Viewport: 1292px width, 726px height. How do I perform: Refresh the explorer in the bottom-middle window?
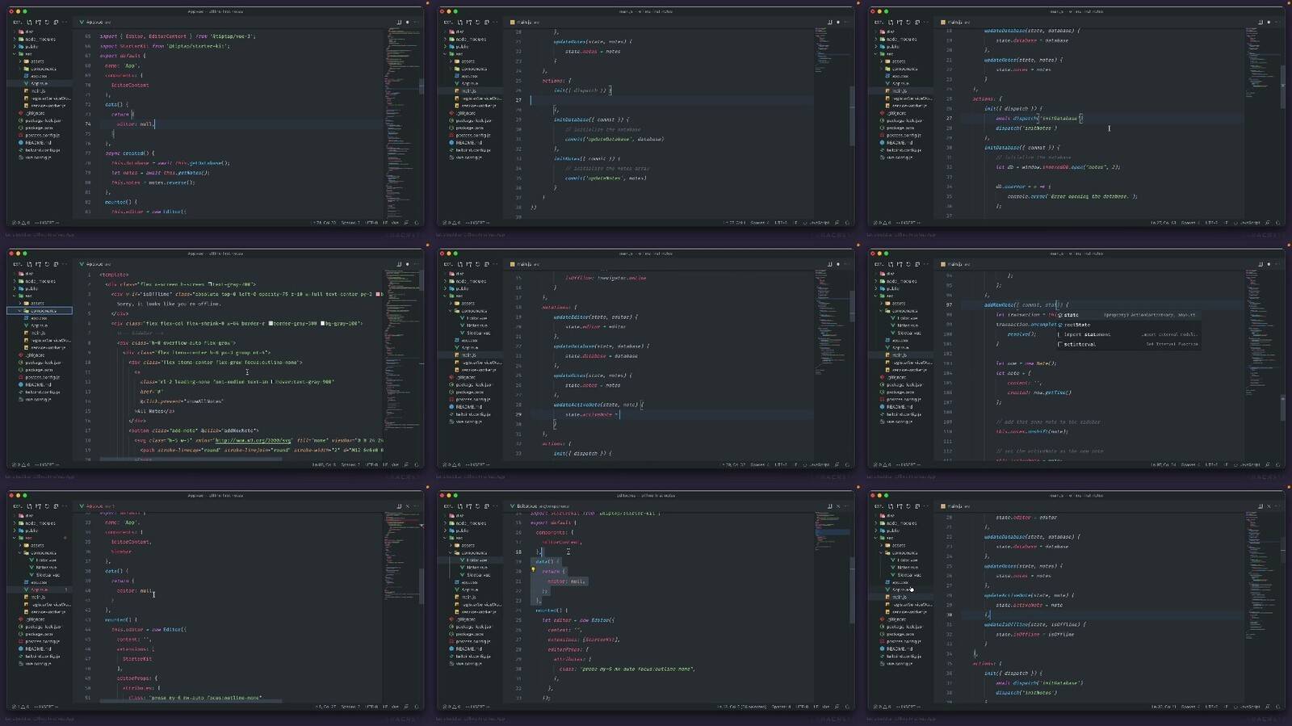click(477, 506)
